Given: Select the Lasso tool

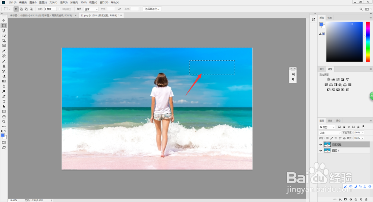Looking at the screenshot, I should (4, 31).
